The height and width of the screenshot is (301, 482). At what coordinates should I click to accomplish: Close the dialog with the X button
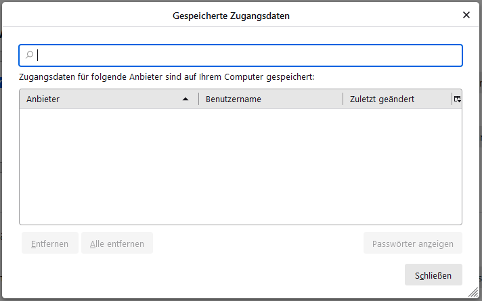[466, 15]
